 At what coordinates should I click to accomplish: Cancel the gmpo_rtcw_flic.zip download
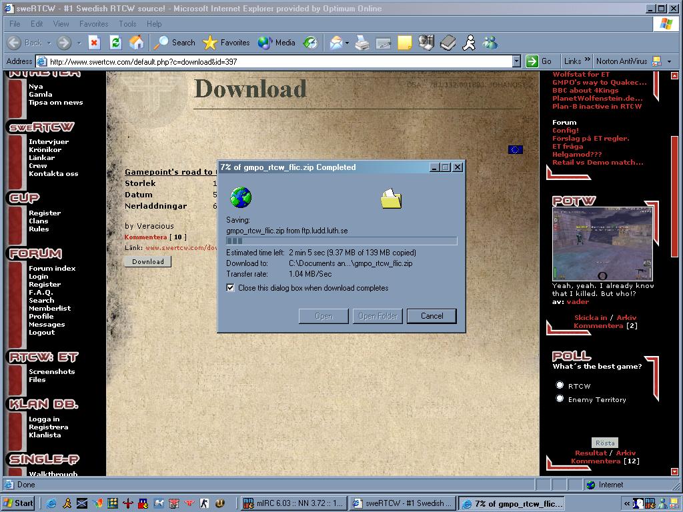(x=432, y=316)
